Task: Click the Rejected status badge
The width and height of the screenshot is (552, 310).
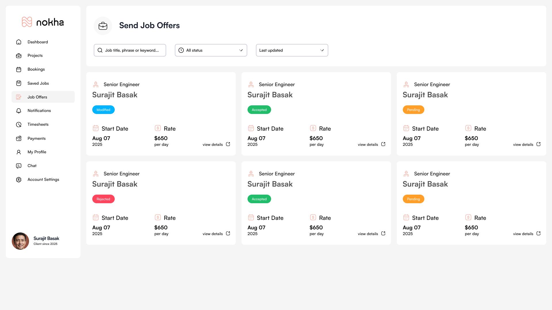Action: tap(103, 199)
